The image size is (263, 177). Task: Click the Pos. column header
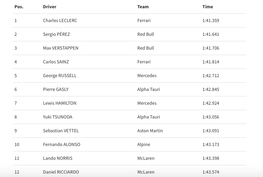(19, 7)
